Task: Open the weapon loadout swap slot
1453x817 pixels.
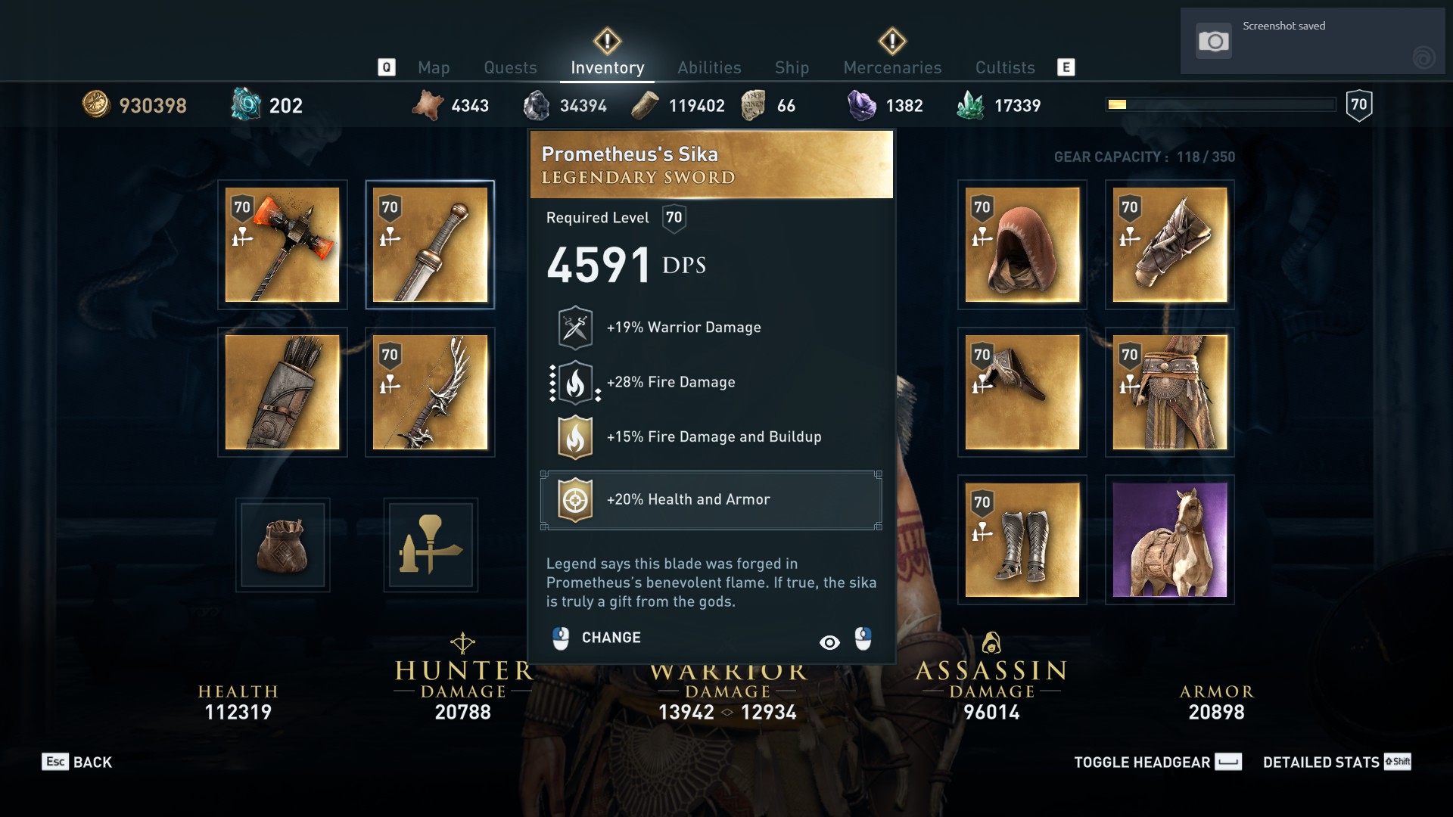Action: (431, 545)
